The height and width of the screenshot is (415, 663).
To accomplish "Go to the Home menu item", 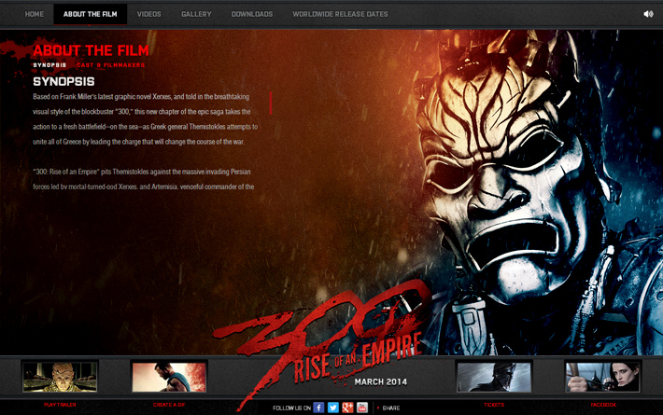I will 35,14.
